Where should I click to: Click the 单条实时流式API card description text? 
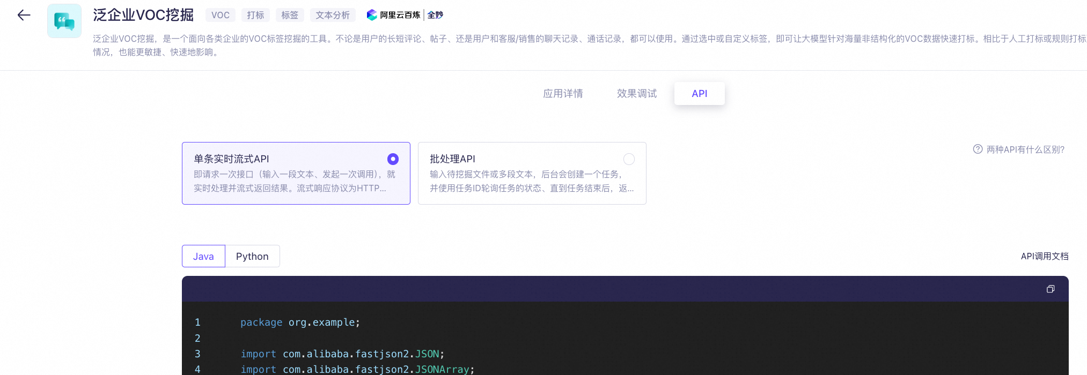295,181
